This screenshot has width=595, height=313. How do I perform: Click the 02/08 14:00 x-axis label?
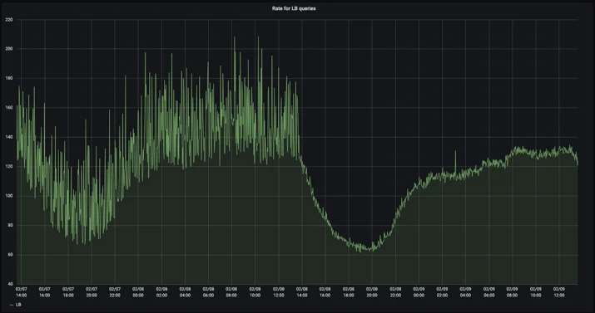[302, 292]
